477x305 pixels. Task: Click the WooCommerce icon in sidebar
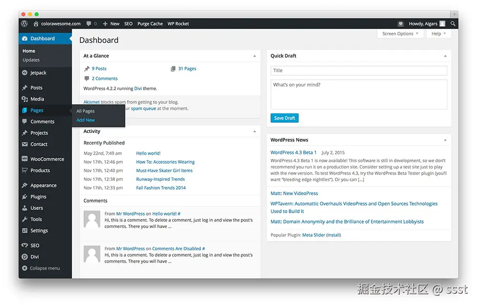tap(25, 159)
